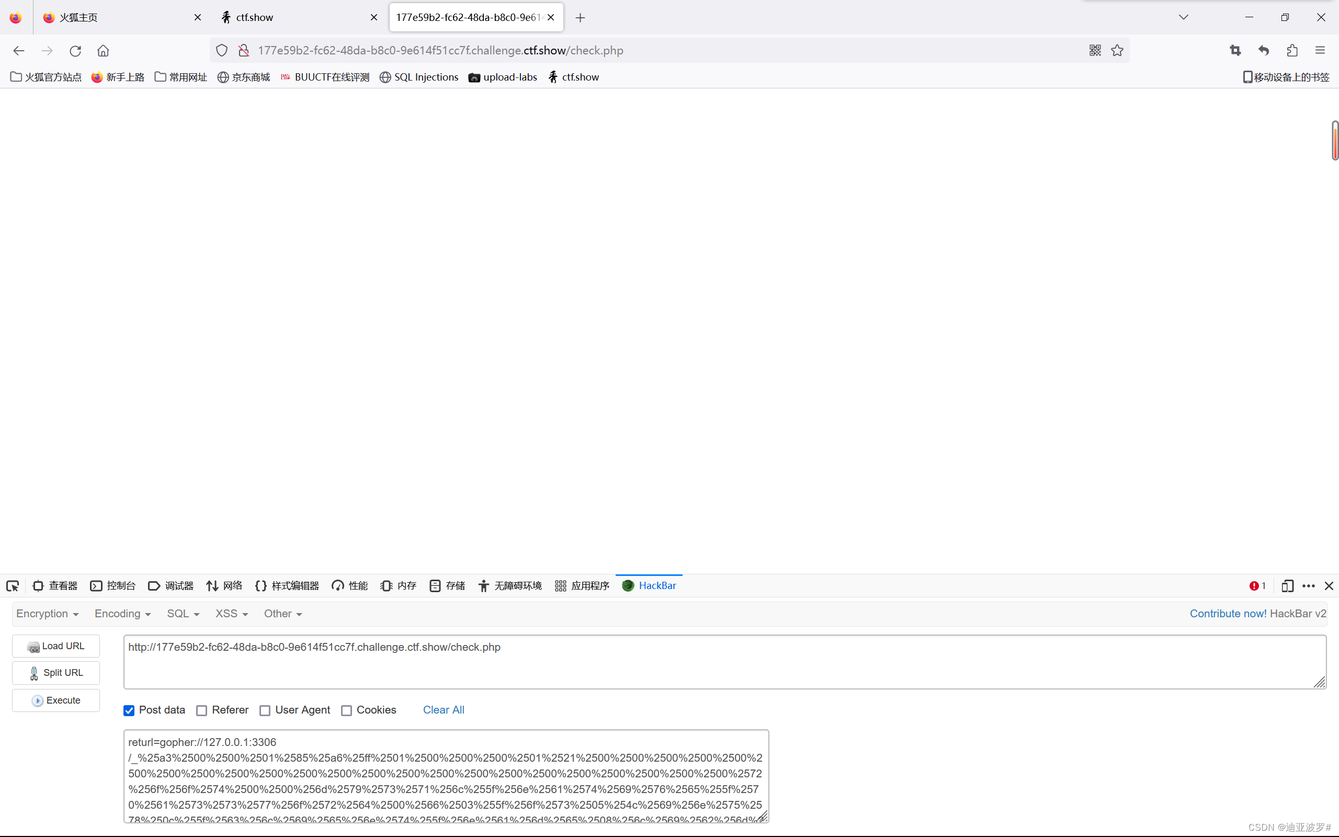Disable the Post data checkbox
This screenshot has width=1339, height=837.
pos(128,710)
